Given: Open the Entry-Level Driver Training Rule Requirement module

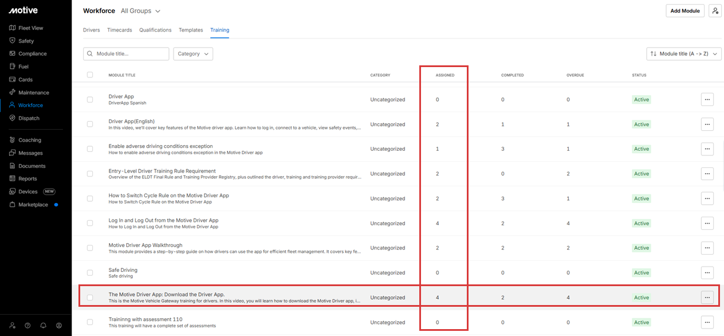Looking at the screenshot, I should click(x=162, y=171).
